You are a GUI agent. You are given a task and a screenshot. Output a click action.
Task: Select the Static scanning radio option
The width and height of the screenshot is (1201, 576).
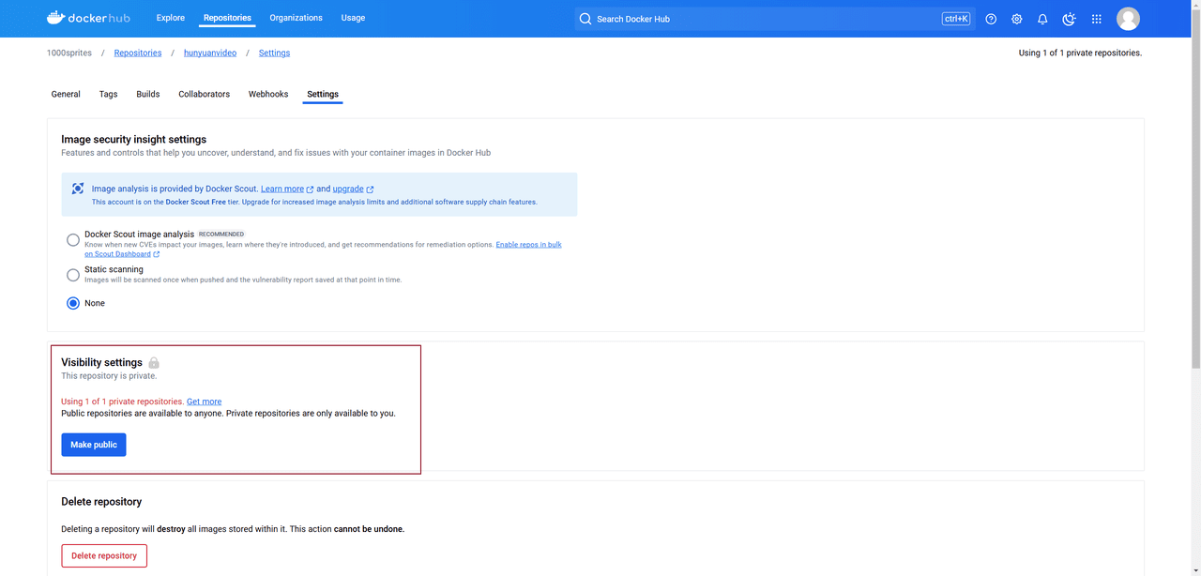tap(73, 275)
